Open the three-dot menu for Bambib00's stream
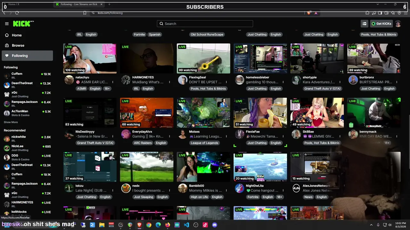The width and height of the screenshot is (410, 230). 226,190
